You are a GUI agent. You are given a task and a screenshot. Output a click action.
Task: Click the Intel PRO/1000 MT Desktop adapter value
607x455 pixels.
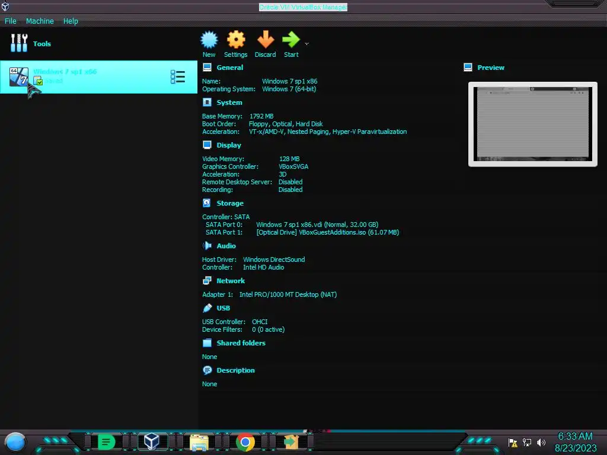tap(288, 294)
